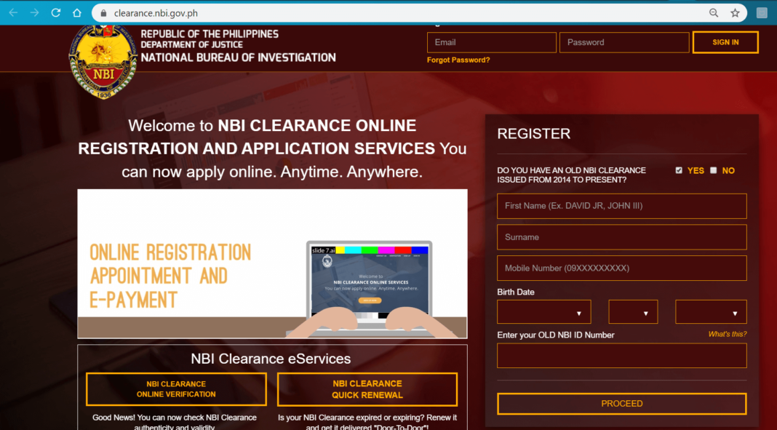Click the NBI seal logo

coord(102,58)
